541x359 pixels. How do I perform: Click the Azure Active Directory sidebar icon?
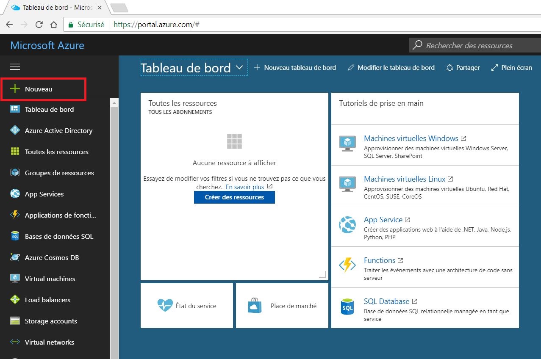pyautogui.click(x=15, y=130)
